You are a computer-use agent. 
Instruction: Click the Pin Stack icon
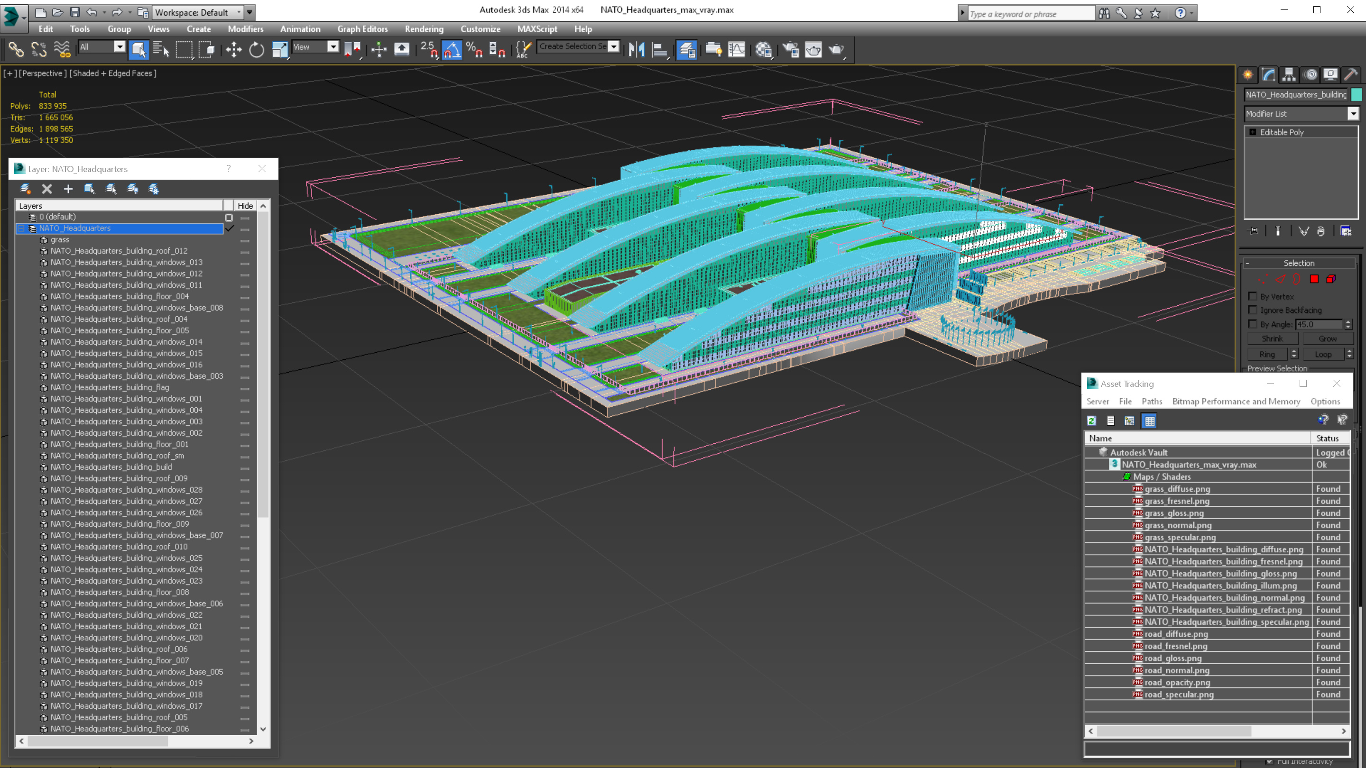coord(1254,231)
